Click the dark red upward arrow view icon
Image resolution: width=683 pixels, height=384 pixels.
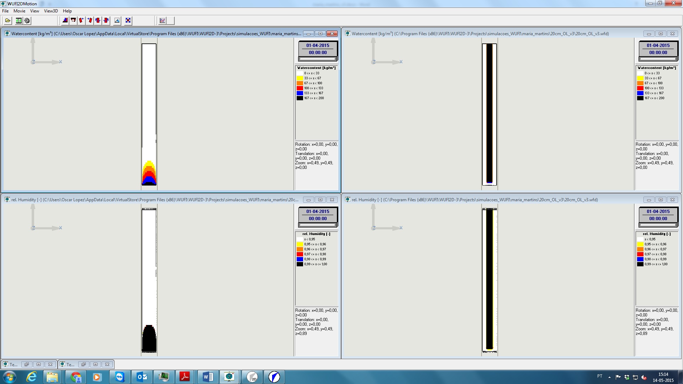pos(73,21)
